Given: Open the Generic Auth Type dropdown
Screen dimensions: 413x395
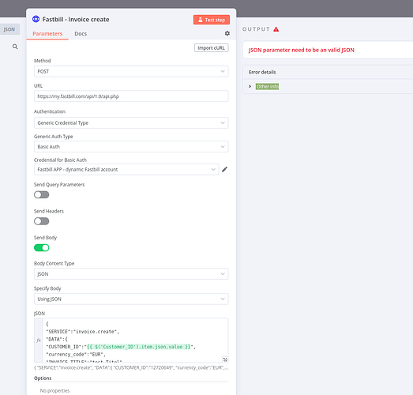Looking at the screenshot, I should tap(131, 146).
